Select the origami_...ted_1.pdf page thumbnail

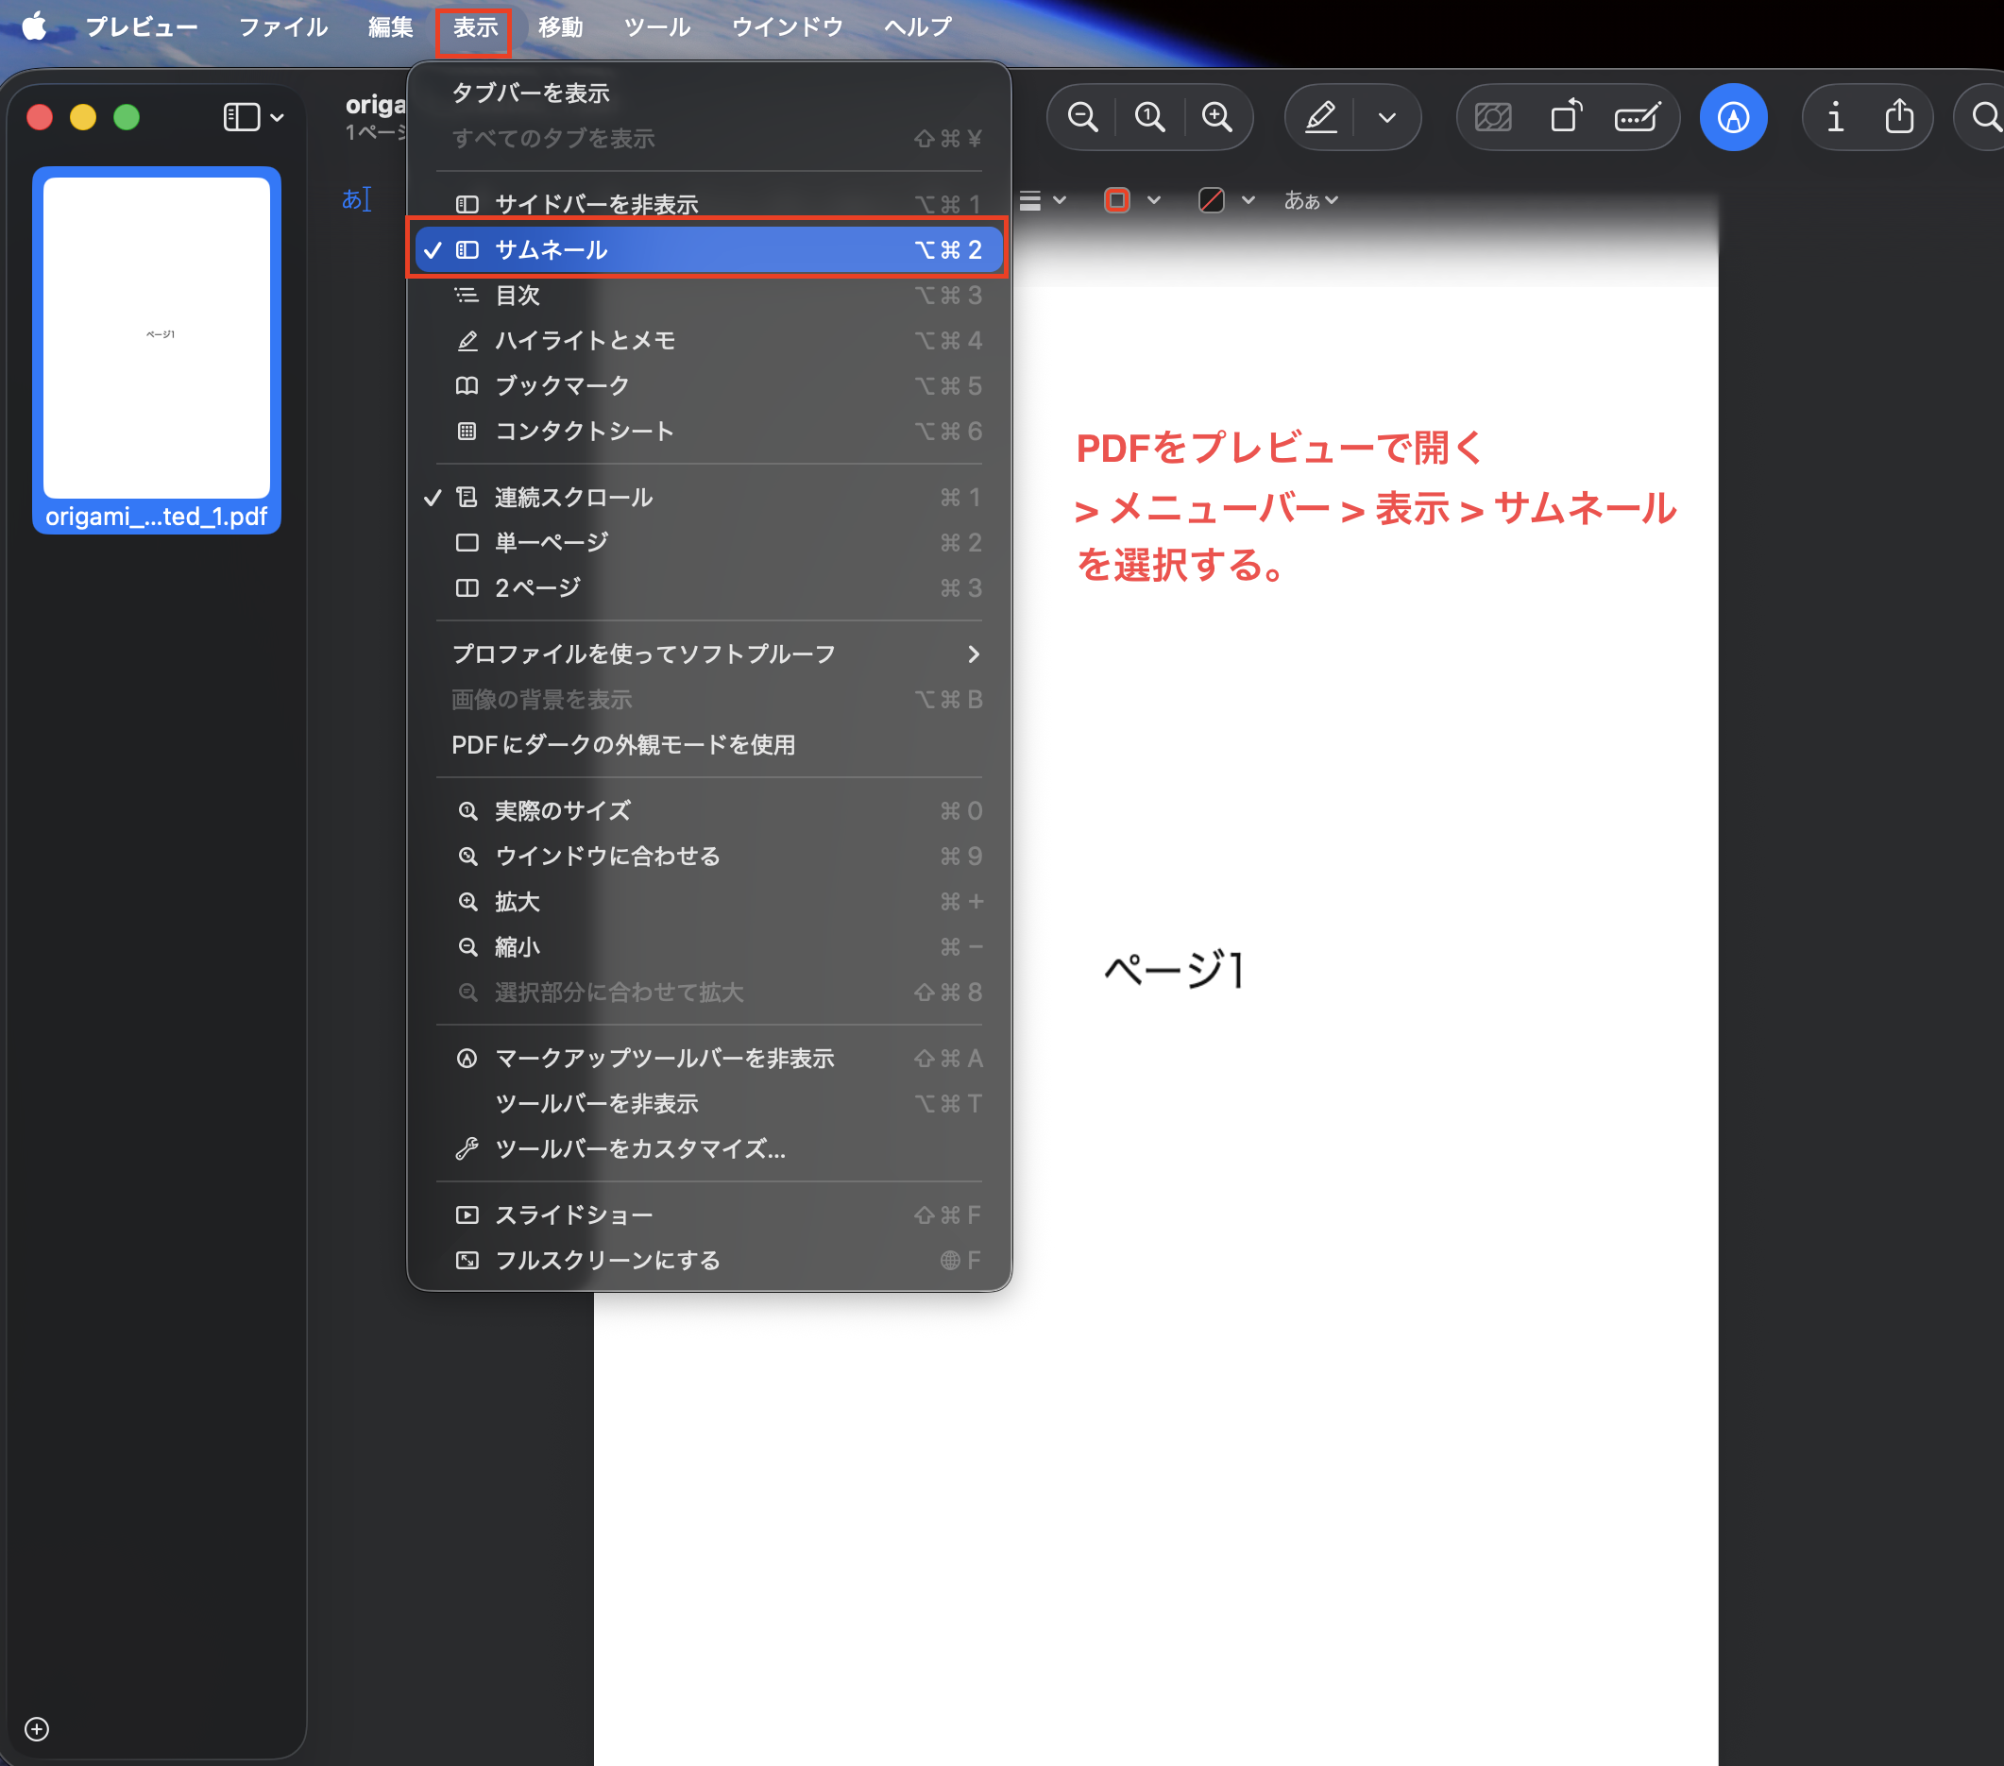pos(157,350)
